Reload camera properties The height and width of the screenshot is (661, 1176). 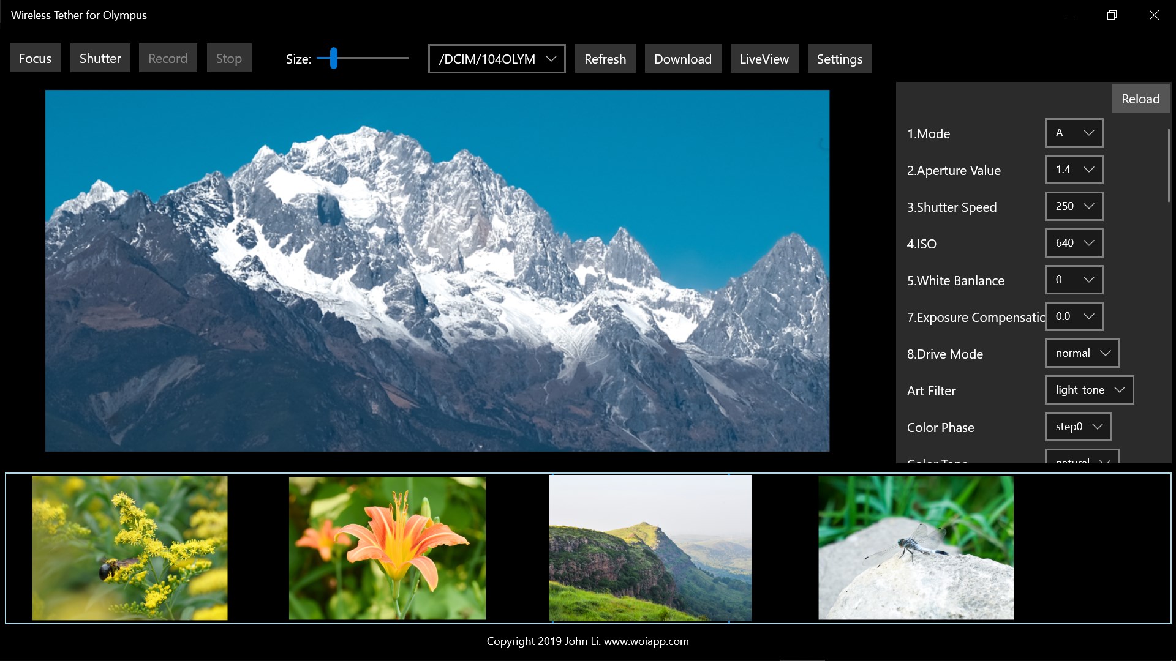(1140, 99)
